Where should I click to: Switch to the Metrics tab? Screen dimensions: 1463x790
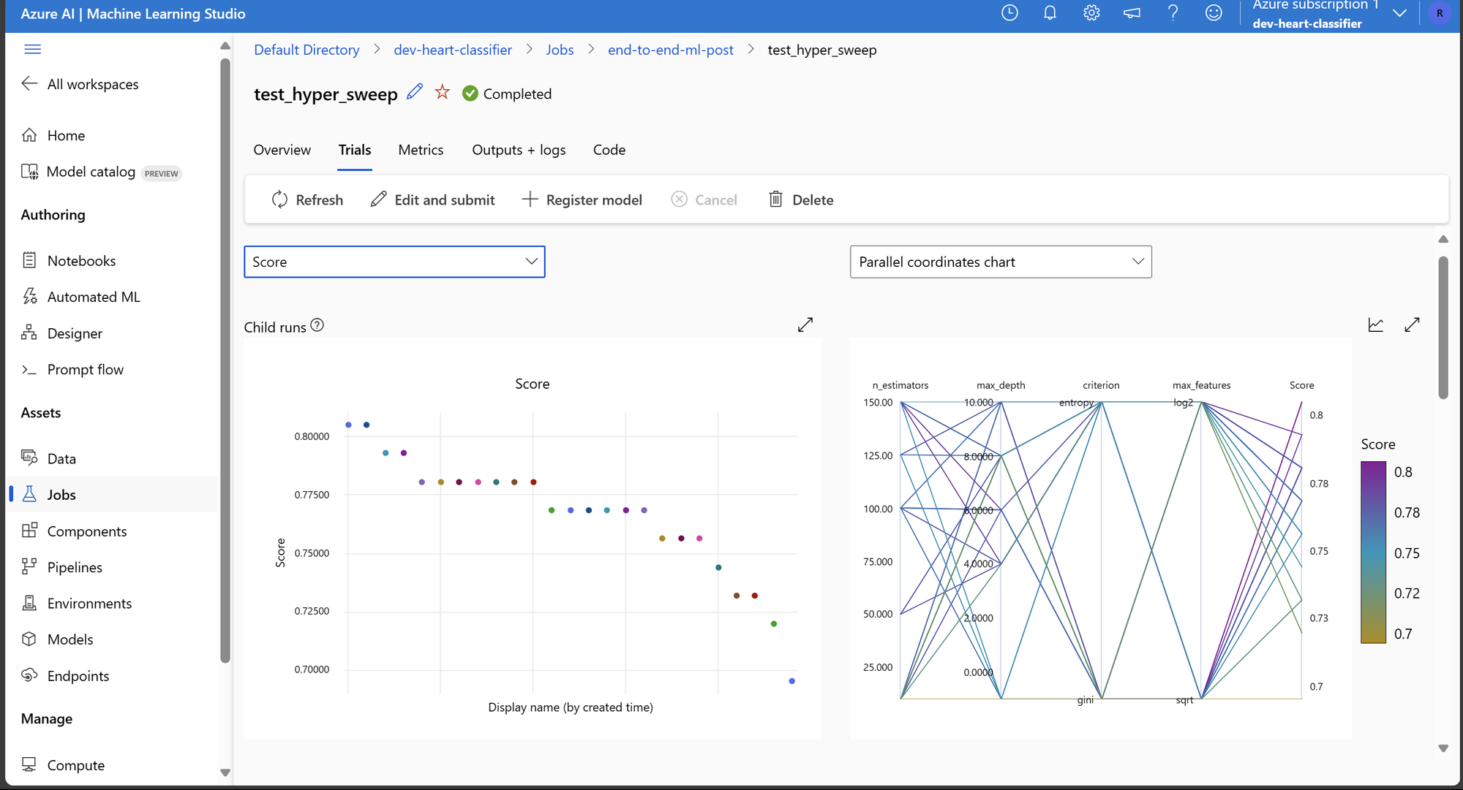point(421,150)
